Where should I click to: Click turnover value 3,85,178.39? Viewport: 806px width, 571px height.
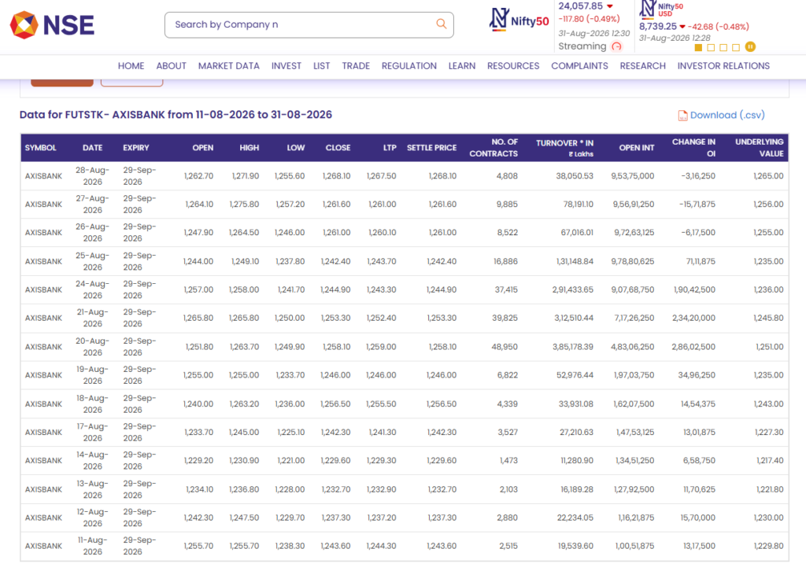point(573,347)
